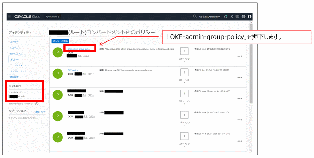Screen dimensions: 314x158
Task: Click creation date Mon, 14 Oct 2019 05:01:24 UTC
Action: point(212,49)
